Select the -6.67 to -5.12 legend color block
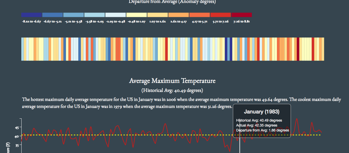Screen dimensions: 349x153 [53, 15]
